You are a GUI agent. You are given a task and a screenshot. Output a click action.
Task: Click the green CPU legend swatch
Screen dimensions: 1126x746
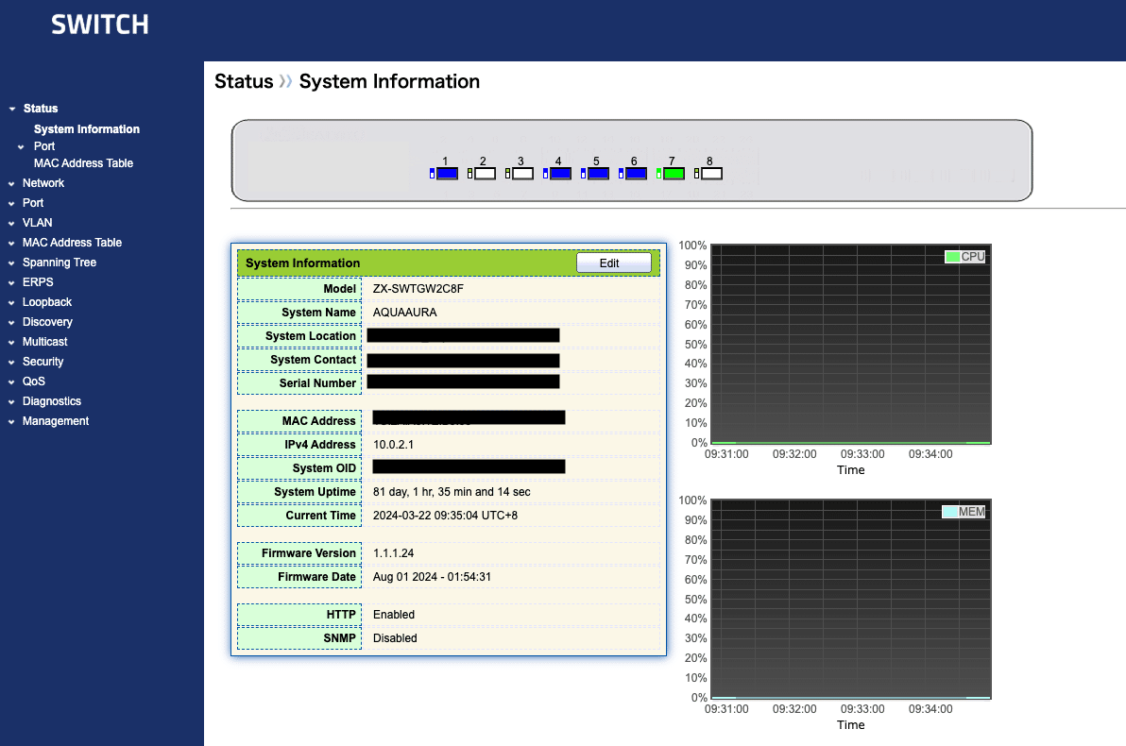953,257
